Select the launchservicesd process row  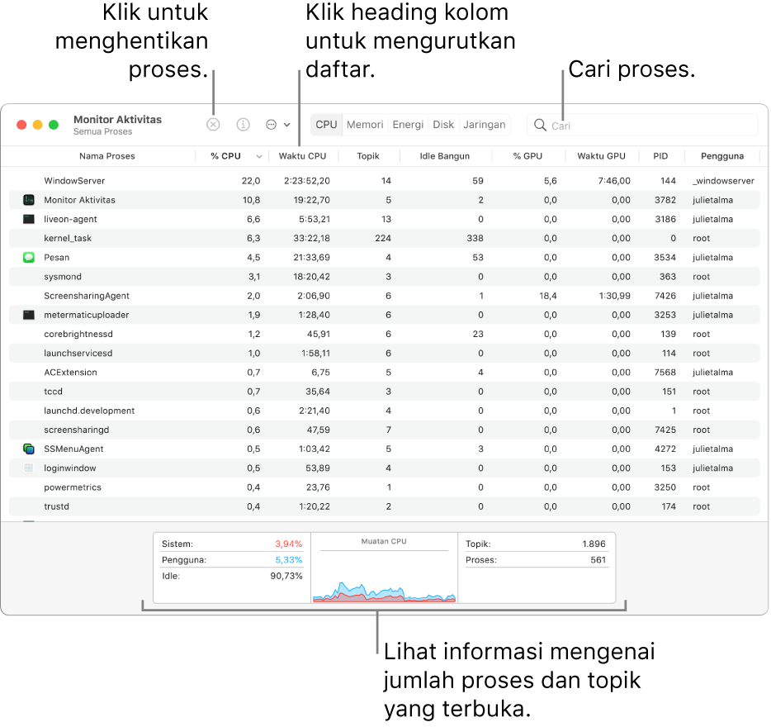point(384,354)
